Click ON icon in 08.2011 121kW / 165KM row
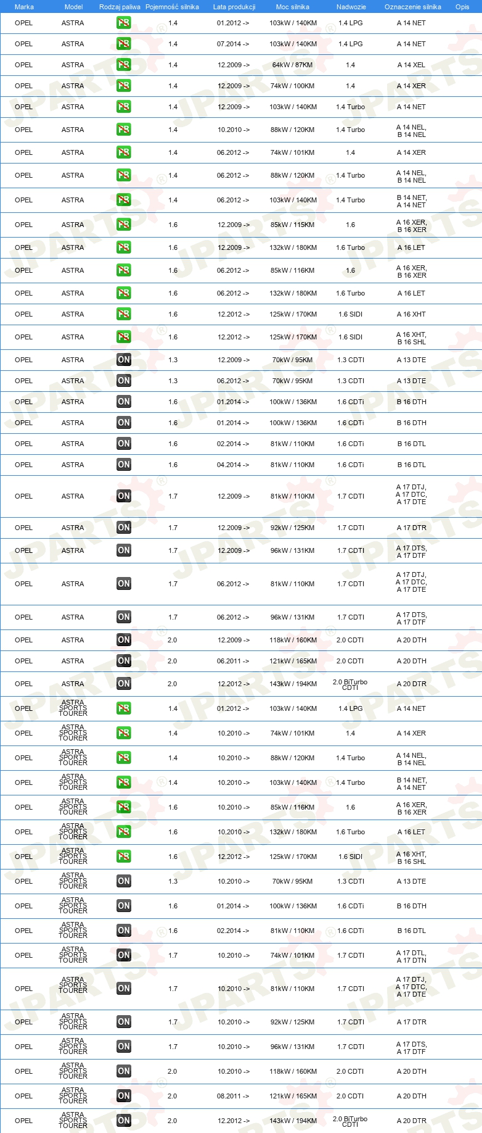Screen dimensions: 482x1133 pos(123,1096)
